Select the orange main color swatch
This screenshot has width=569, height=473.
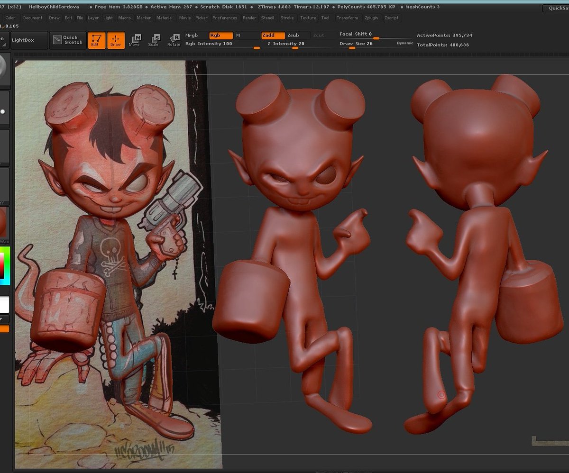click(4, 328)
